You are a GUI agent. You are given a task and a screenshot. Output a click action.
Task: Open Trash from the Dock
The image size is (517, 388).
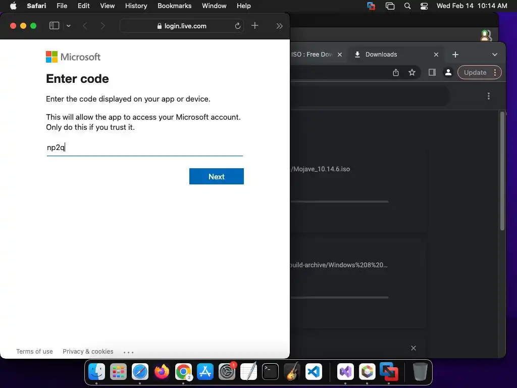coord(421,372)
